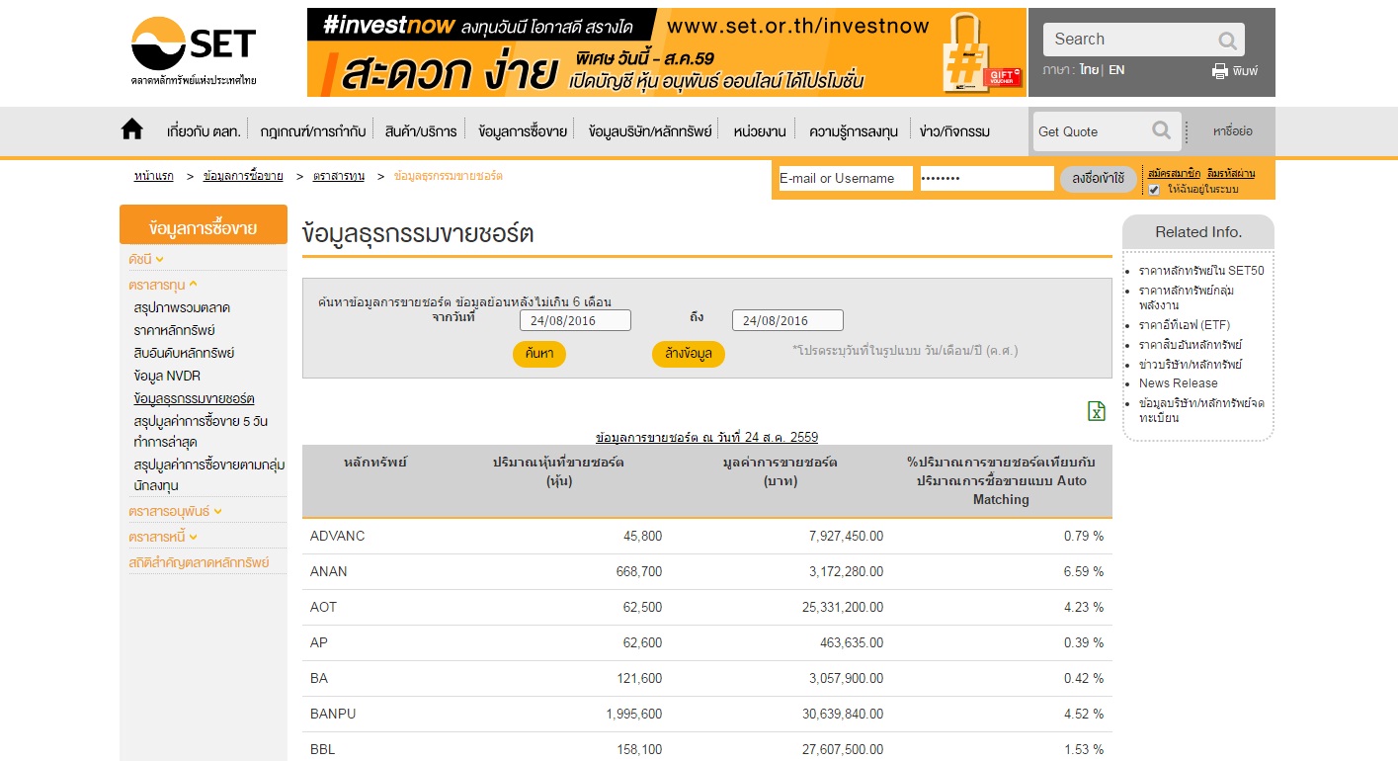Click the search magnifier icon in header
The width and height of the screenshot is (1398, 761).
[x=1227, y=41]
